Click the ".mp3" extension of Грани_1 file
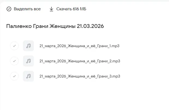 [116, 46]
